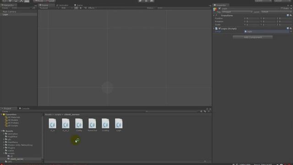Click the Step frame button
Image resolution: width=293 pixels, height=165 pixels.
click(152, 1)
